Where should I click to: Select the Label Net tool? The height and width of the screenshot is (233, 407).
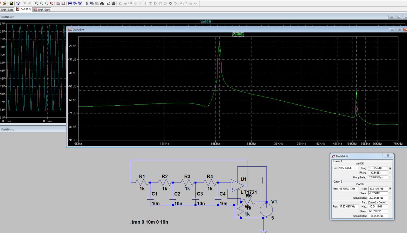(x=130, y=3)
